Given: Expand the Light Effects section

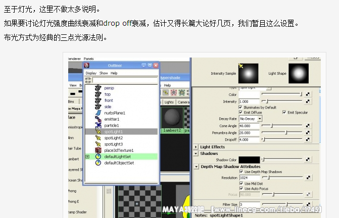Looking at the screenshot, I should (197, 147).
